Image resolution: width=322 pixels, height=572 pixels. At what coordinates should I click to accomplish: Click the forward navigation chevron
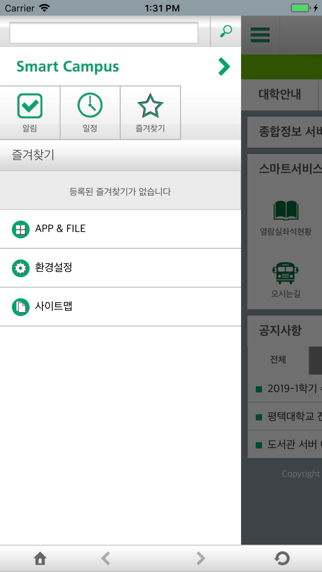(201, 558)
